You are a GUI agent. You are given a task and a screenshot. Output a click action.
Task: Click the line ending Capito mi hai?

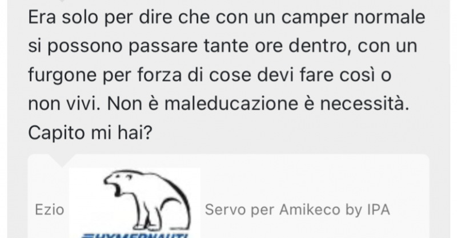(x=90, y=133)
